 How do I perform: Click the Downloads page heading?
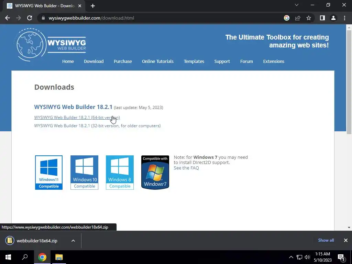click(54, 87)
